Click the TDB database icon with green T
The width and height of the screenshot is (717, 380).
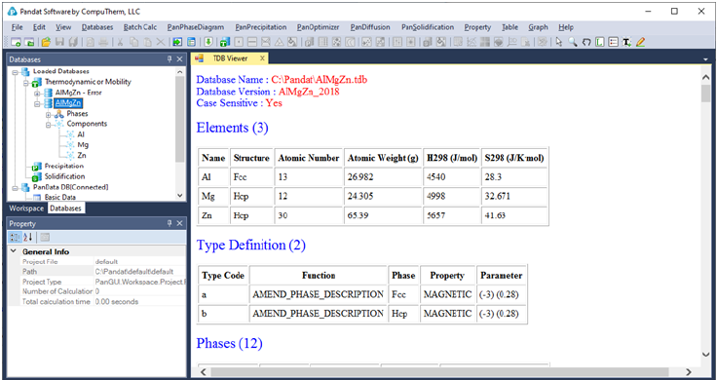tap(224, 42)
